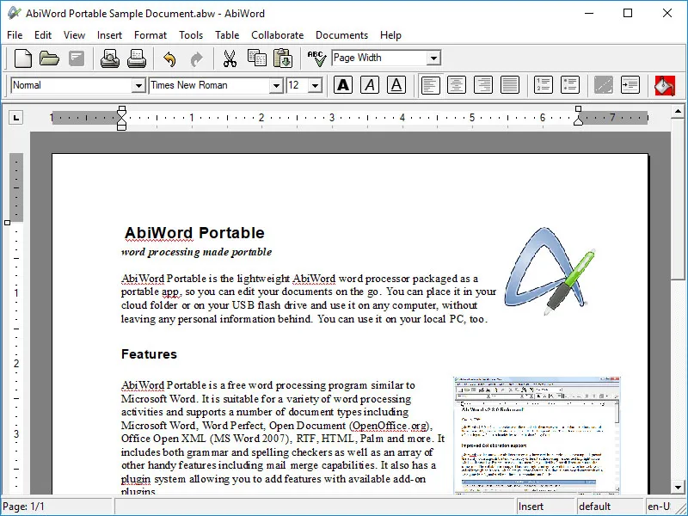Open the font size 12 dropdown
Viewport: 688px width, 516px height.
pyautogui.click(x=315, y=85)
